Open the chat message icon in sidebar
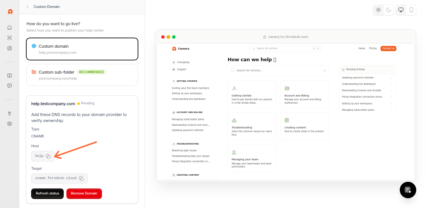This screenshot has height=208, width=426. pos(10,86)
